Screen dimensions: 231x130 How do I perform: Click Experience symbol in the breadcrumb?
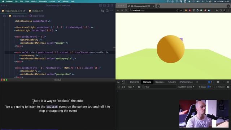click(x=38, y=16)
